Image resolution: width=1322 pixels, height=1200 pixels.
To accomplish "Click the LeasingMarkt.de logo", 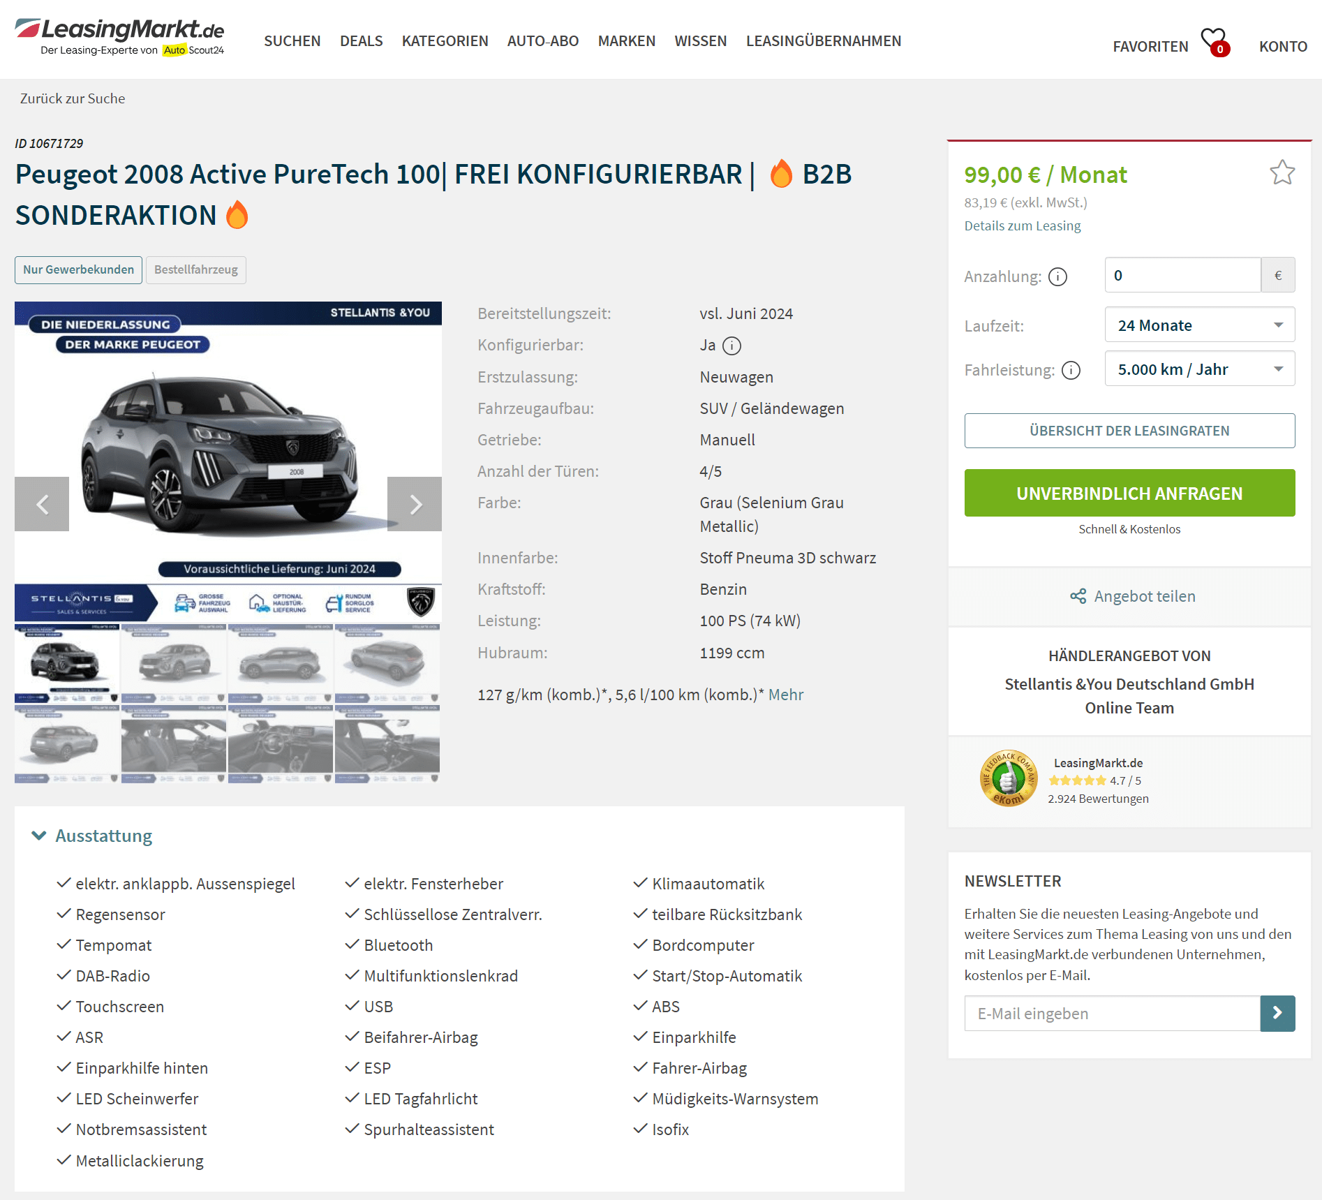I will 120,37.
